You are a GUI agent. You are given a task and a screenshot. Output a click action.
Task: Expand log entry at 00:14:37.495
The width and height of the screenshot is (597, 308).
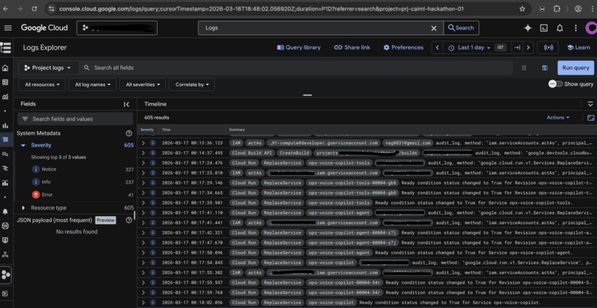click(x=144, y=153)
